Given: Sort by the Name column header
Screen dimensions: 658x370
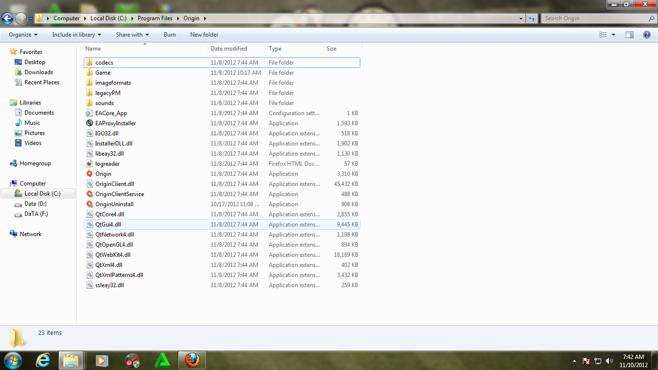Looking at the screenshot, I should click(x=145, y=48).
